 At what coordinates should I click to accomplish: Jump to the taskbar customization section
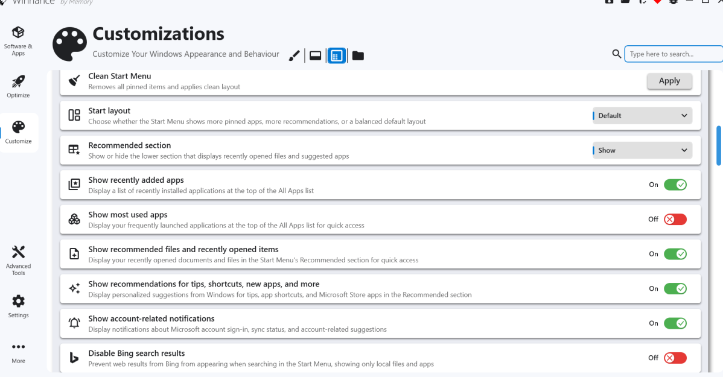(x=315, y=56)
